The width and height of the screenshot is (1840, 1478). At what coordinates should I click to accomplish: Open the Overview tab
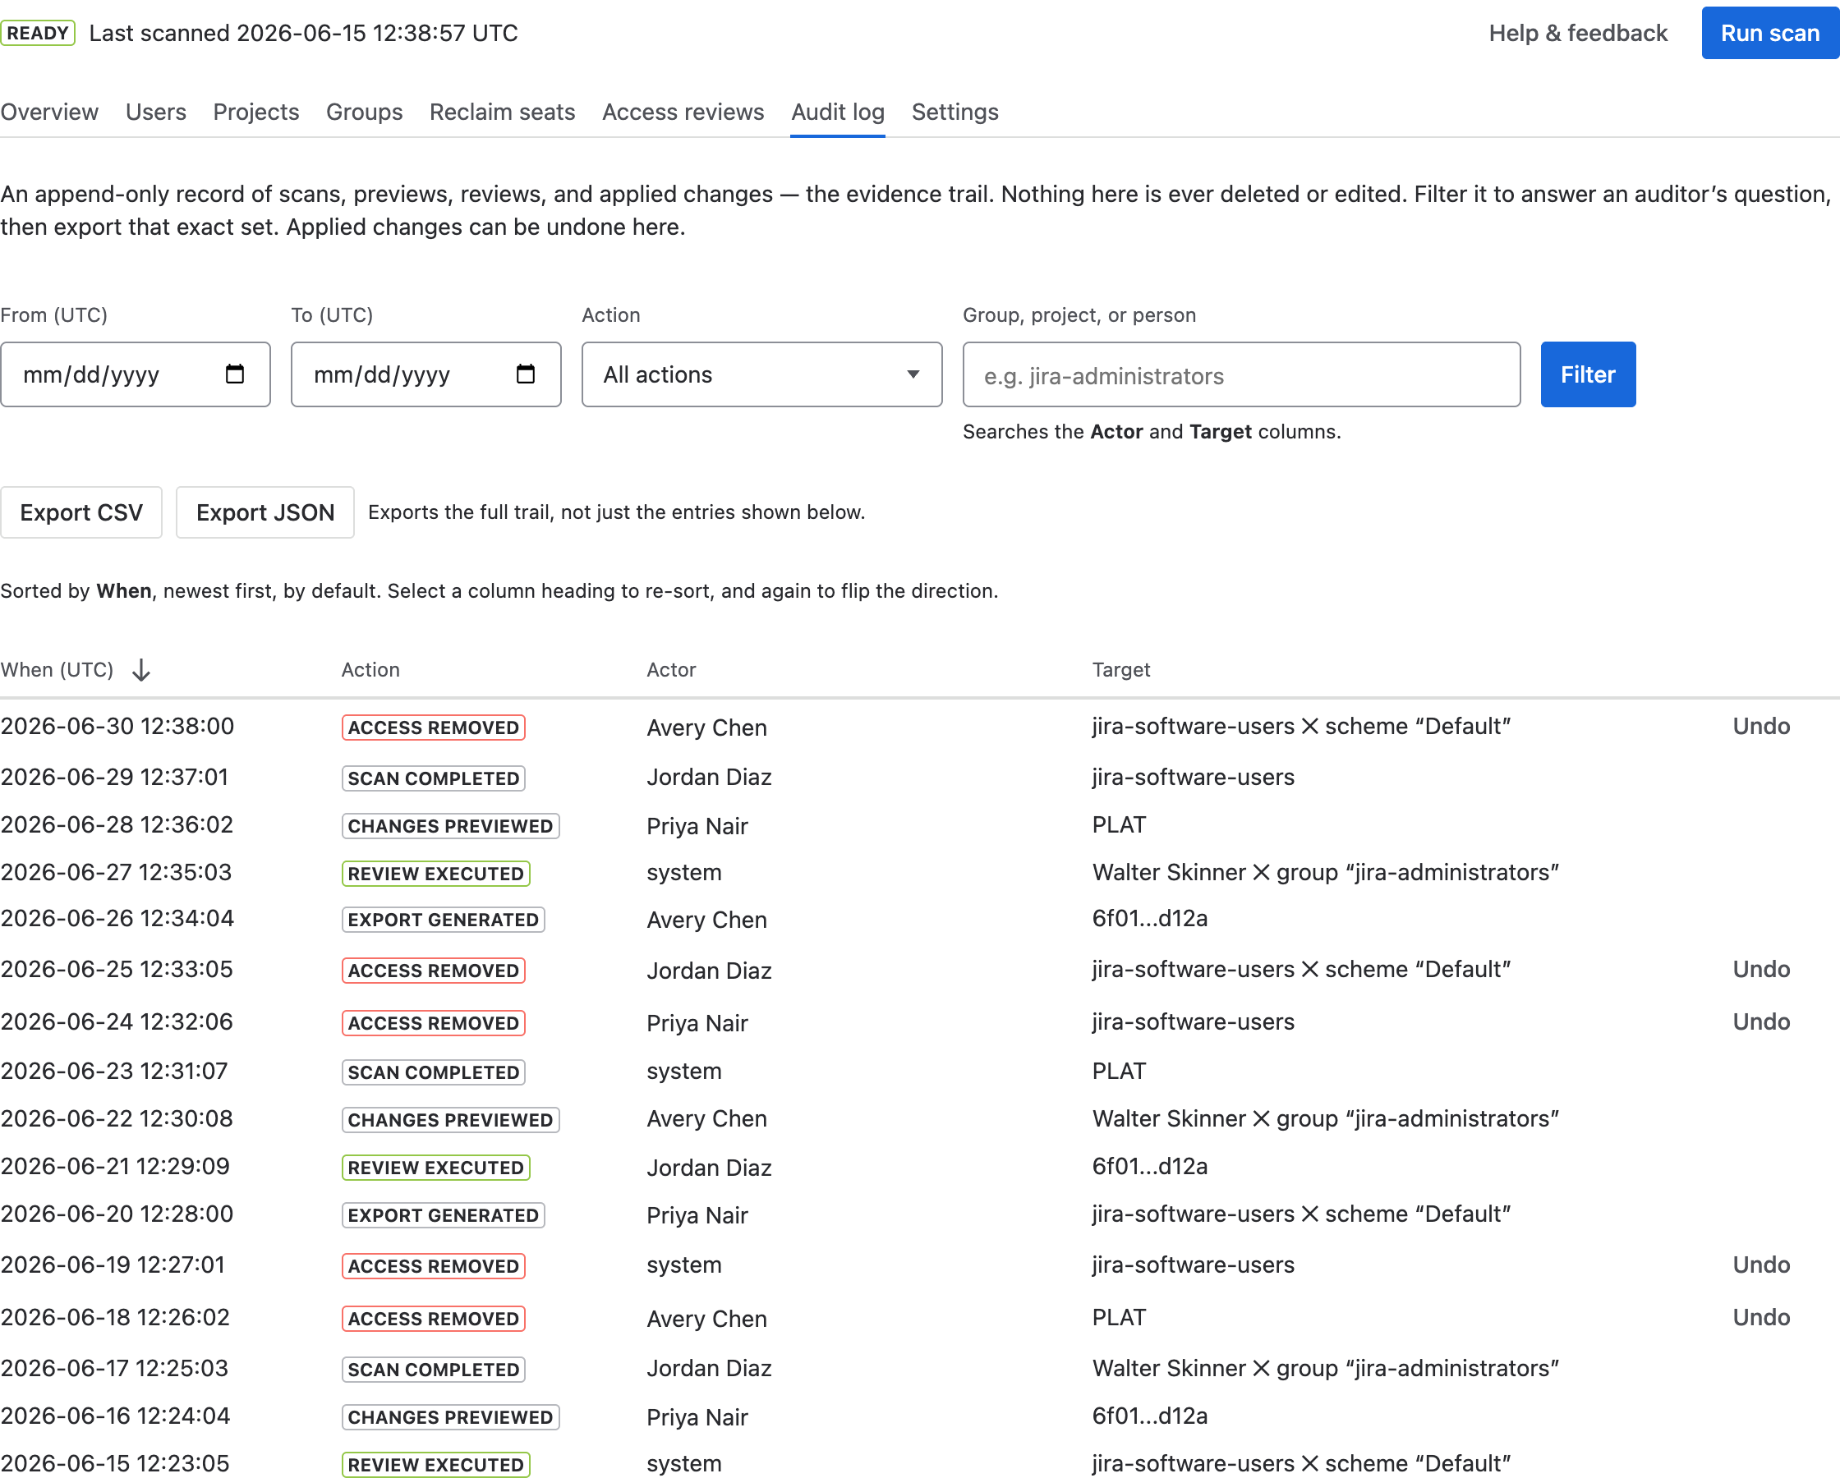[49, 112]
